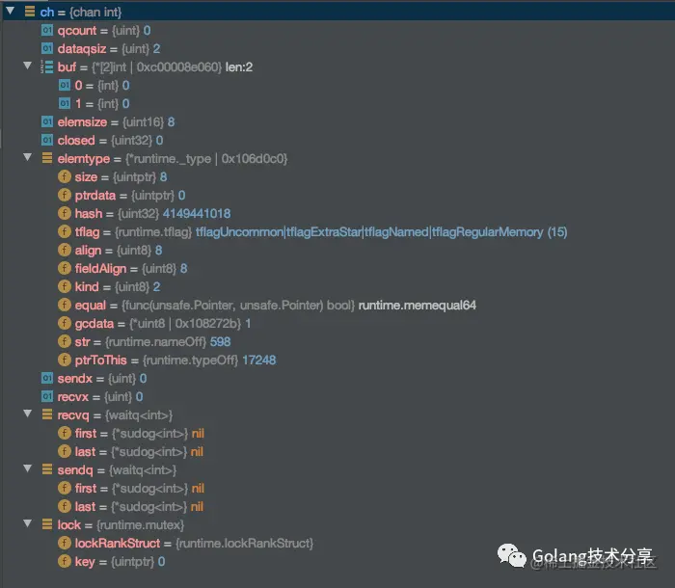Click the array icon beside buf
The height and width of the screenshot is (588, 675).
[x=46, y=67]
